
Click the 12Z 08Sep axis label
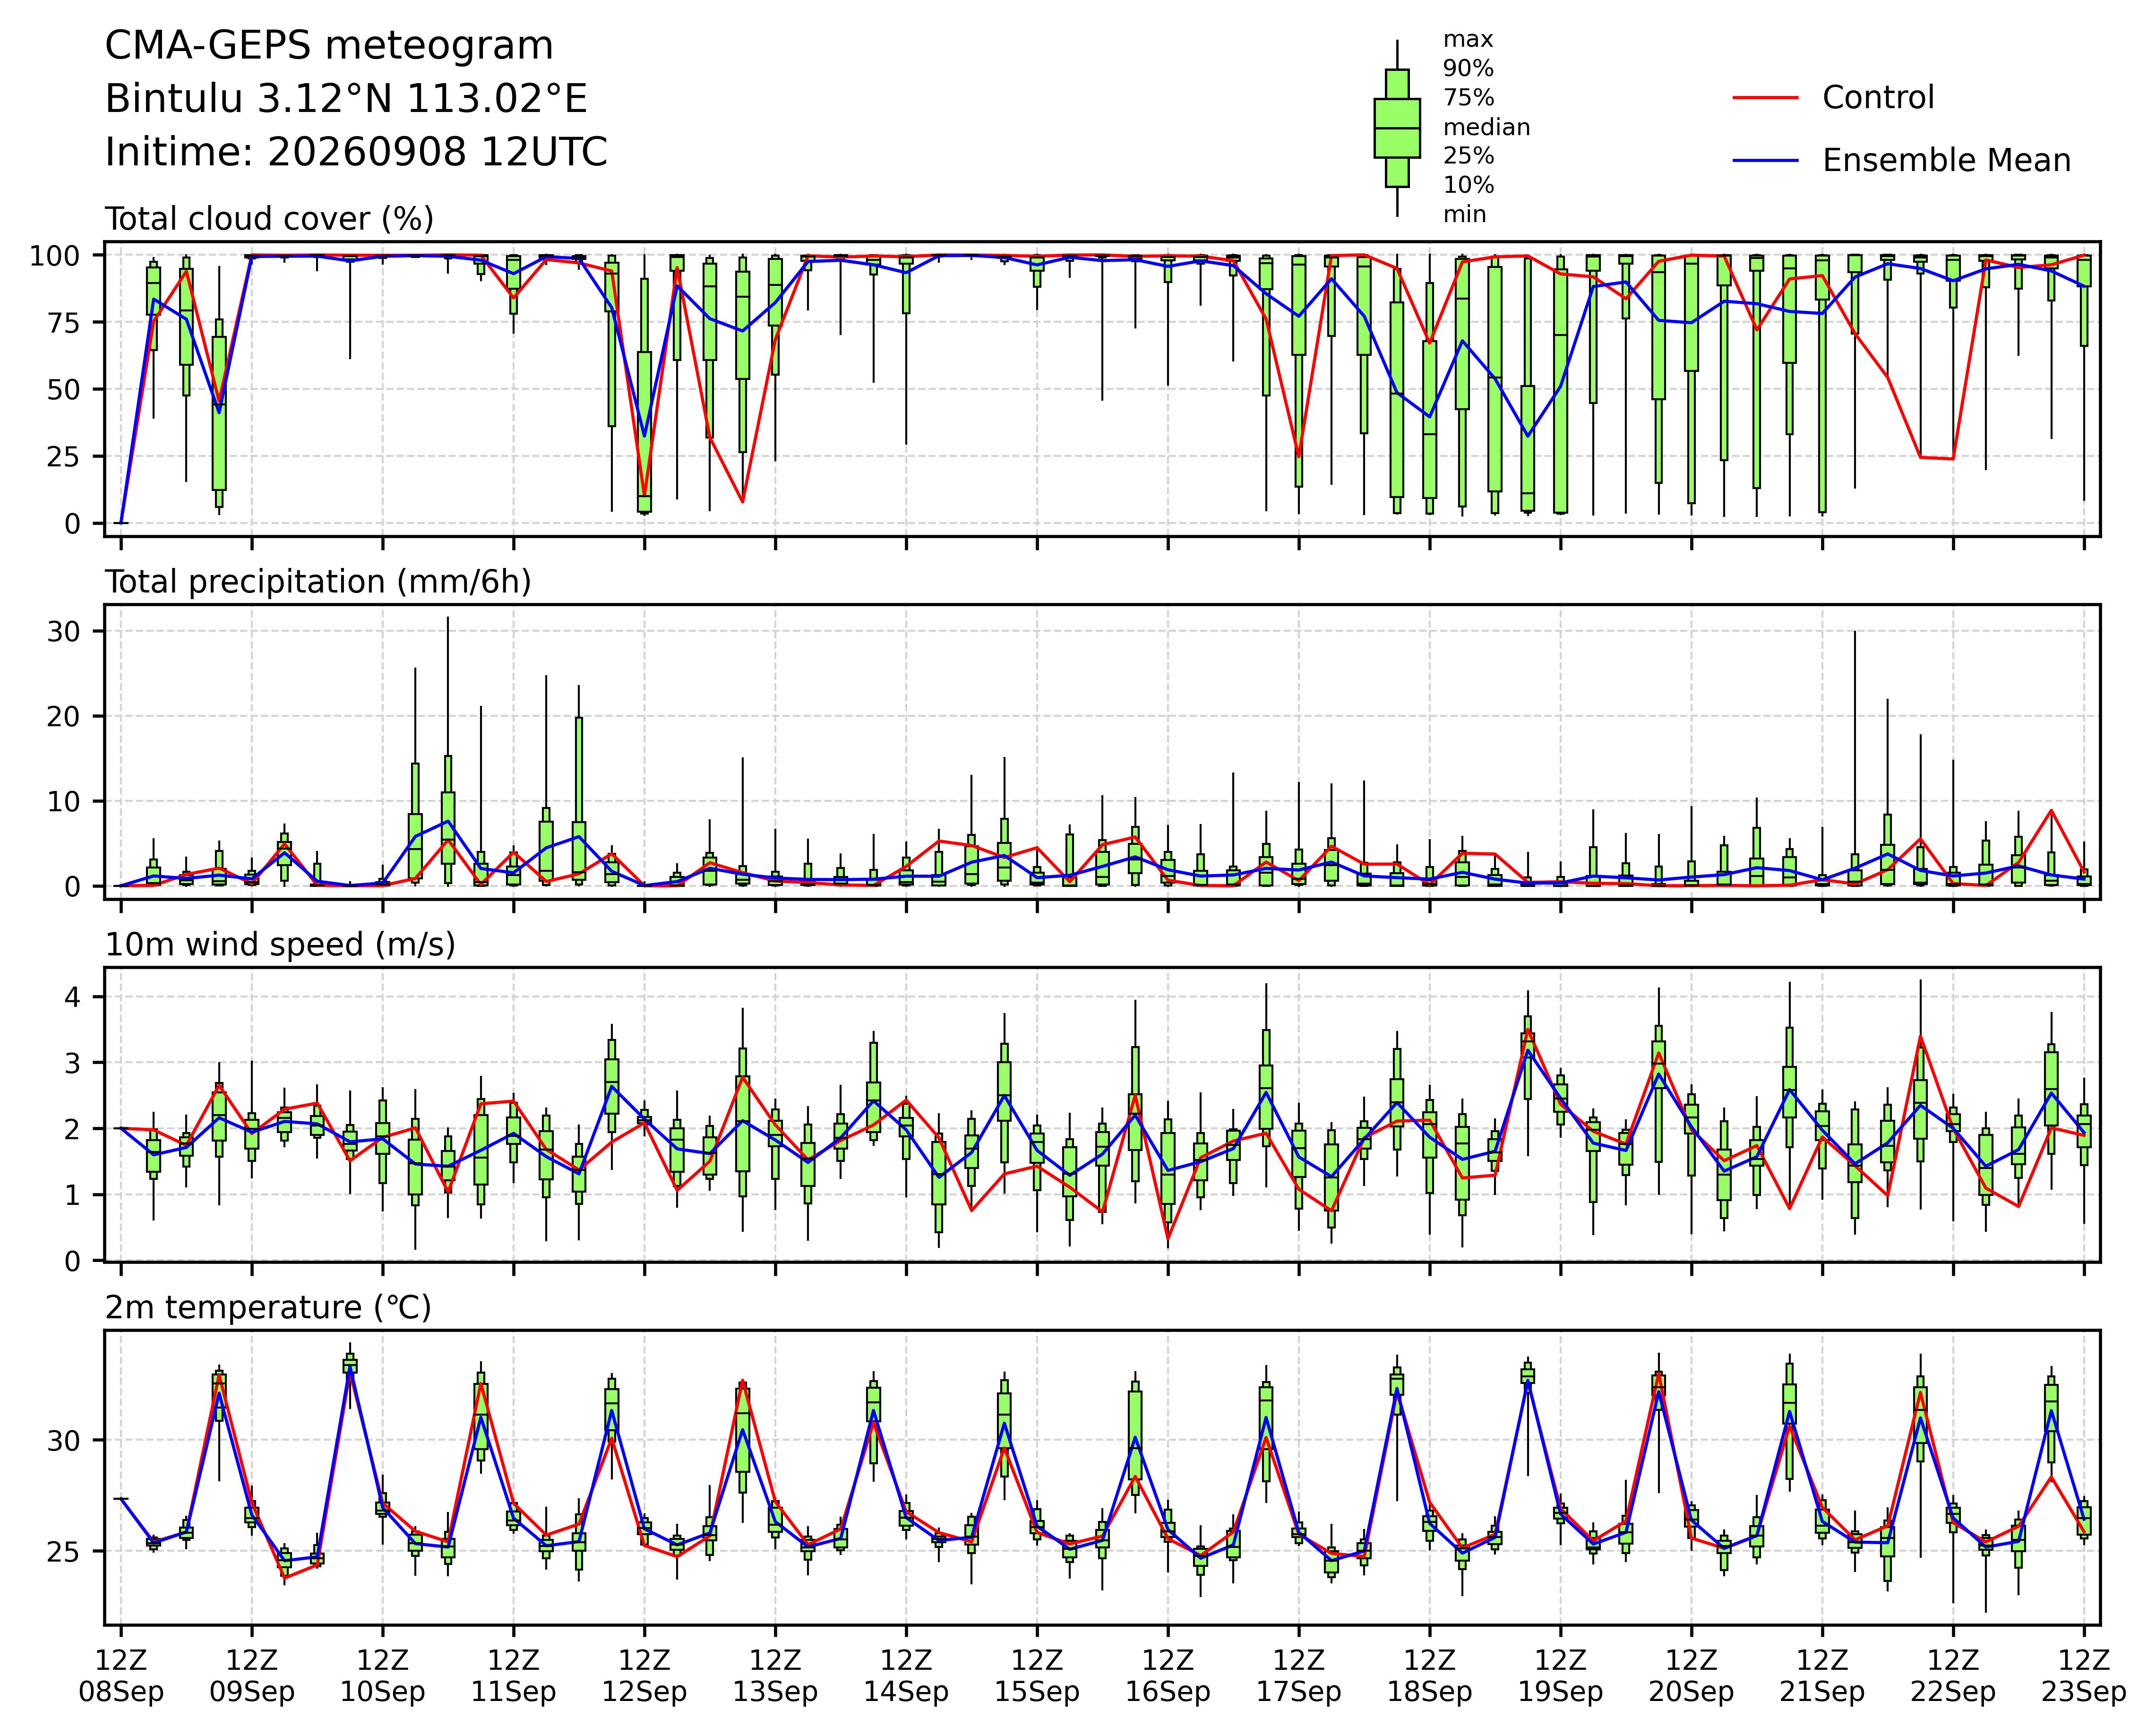pyautogui.click(x=121, y=1676)
